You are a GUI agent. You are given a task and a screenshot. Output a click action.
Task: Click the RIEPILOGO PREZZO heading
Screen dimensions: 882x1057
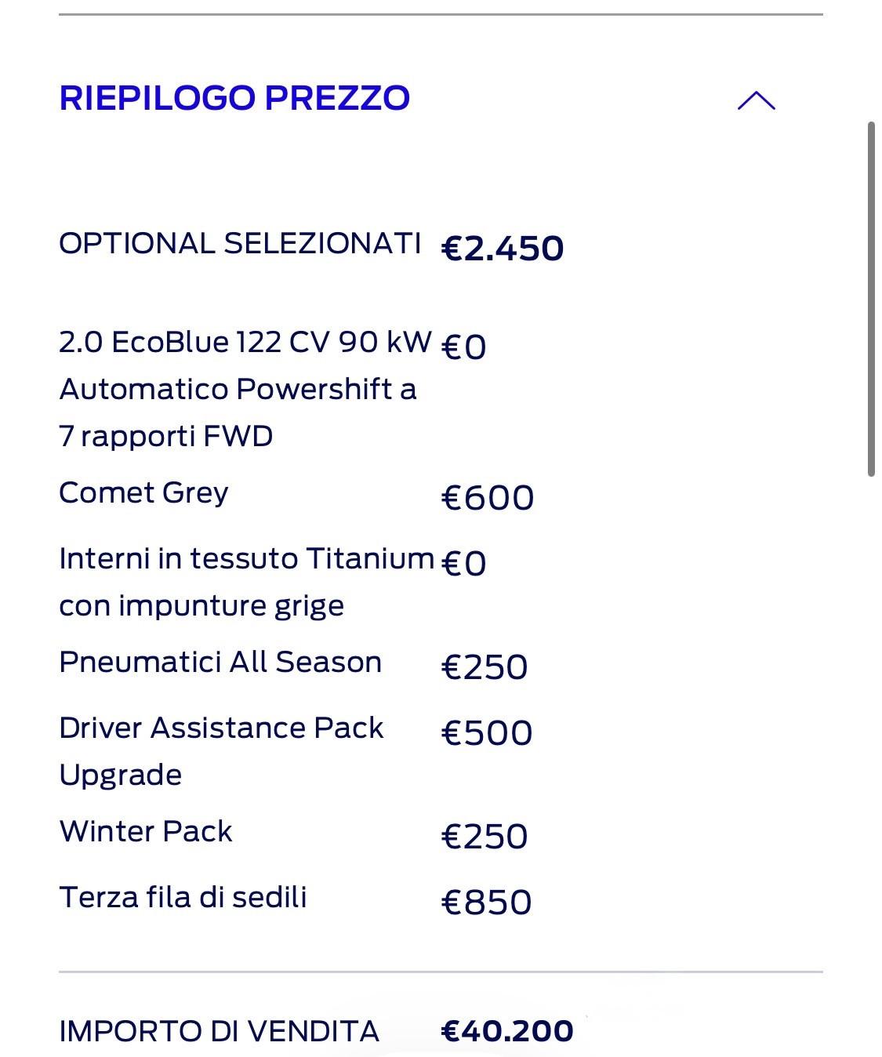pos(234,98)
